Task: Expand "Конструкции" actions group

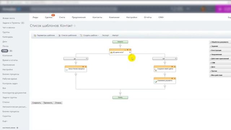Action: 220,50
